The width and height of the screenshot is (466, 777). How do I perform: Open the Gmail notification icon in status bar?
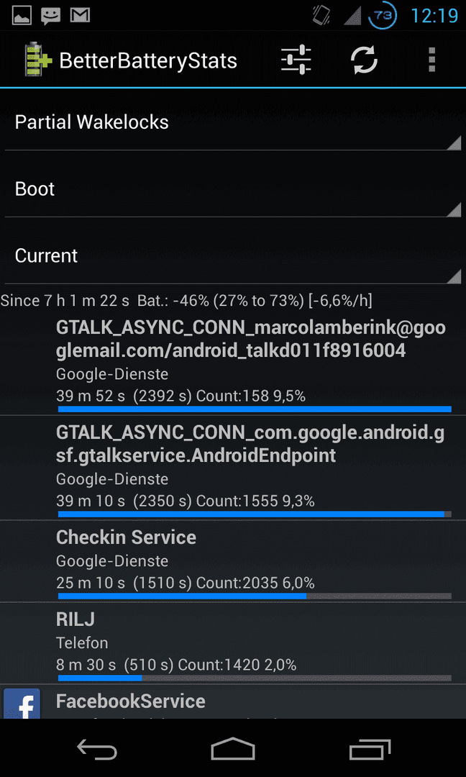(80, 16)
